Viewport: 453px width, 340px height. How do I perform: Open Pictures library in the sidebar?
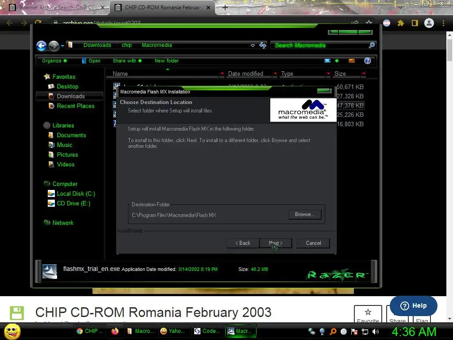tap(67, 155)
